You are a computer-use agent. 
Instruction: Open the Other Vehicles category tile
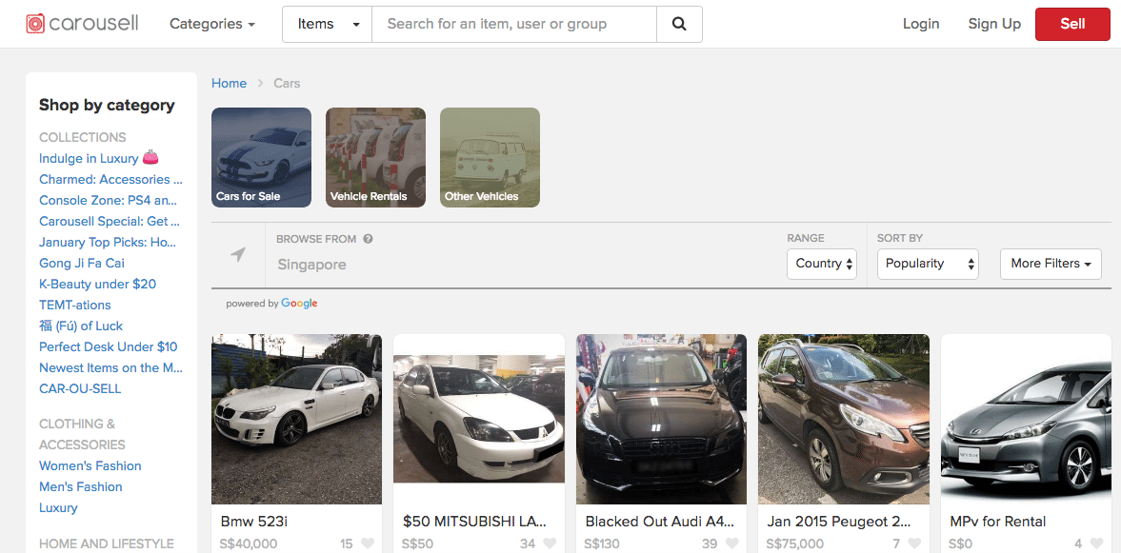pos(490,157)
